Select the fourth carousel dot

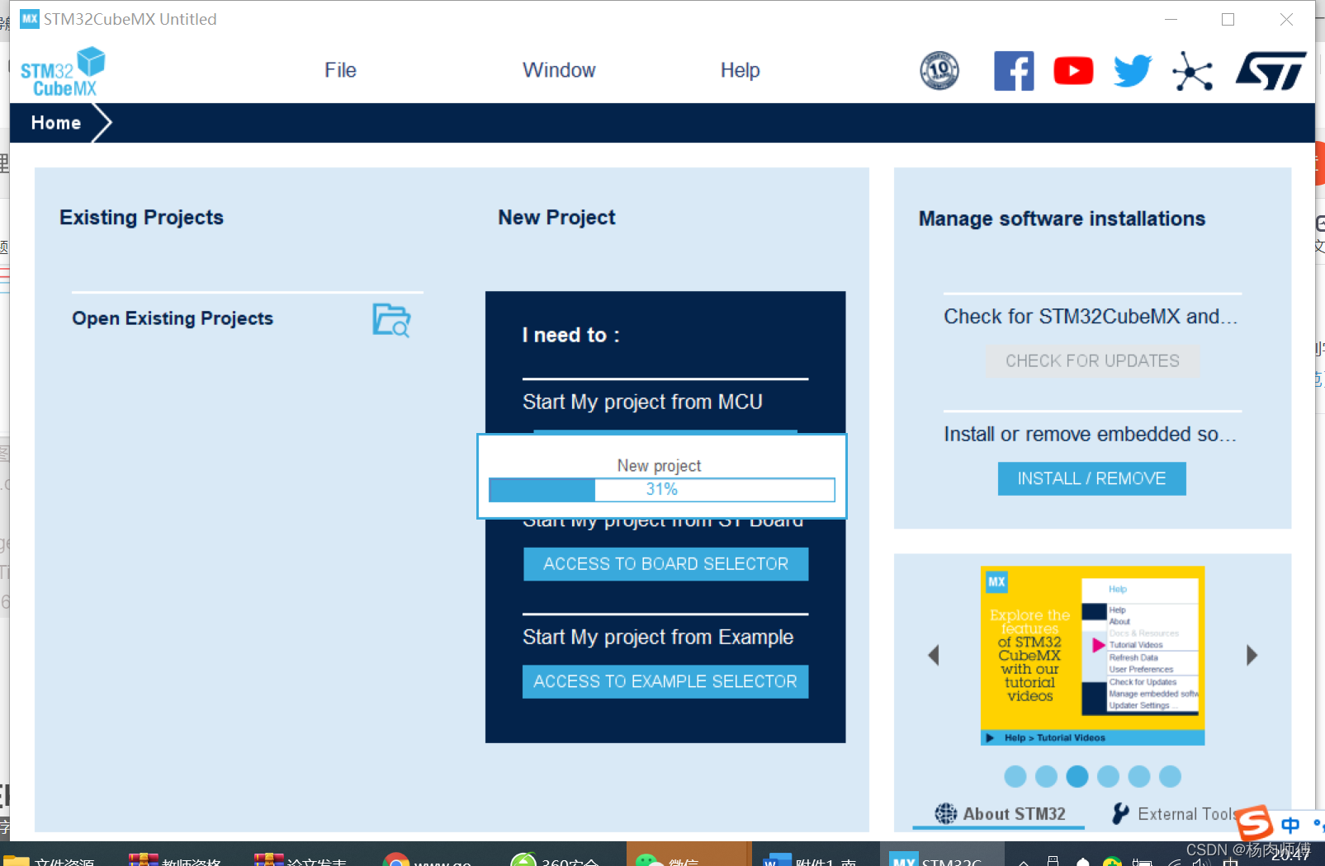[1109, 776]
